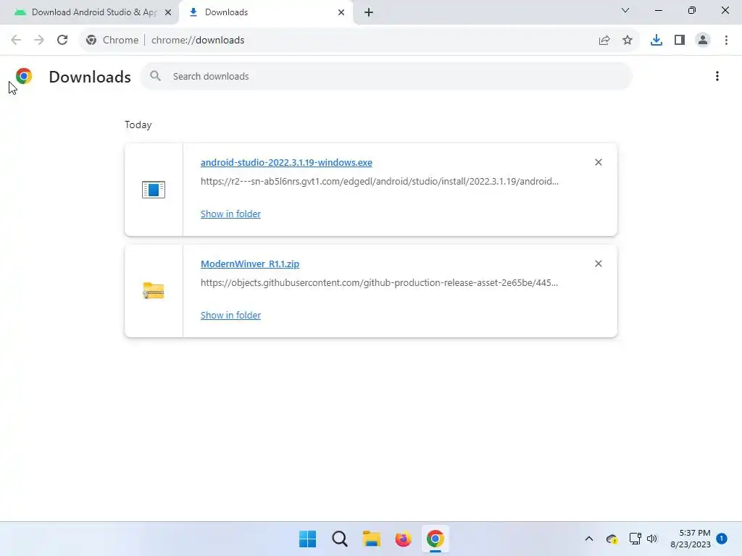742x556 pixels.
Task: Open the network tray icon
Action: tap(635, 539)
